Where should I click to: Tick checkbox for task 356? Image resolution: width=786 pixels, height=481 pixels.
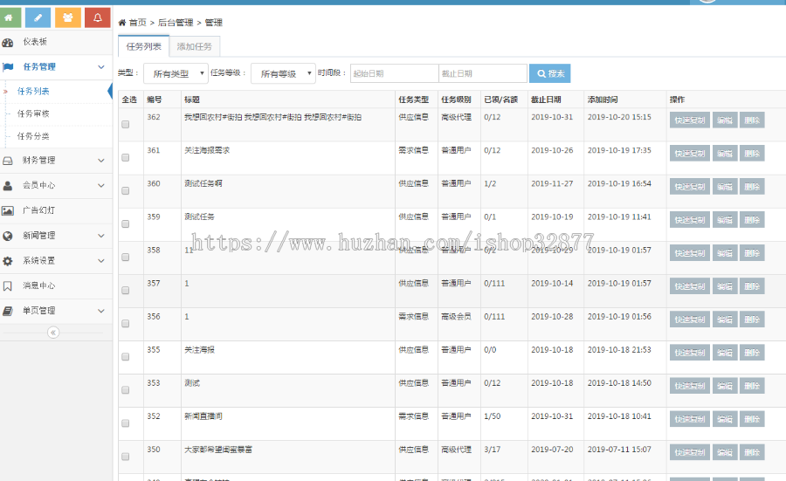pos(125,323)
